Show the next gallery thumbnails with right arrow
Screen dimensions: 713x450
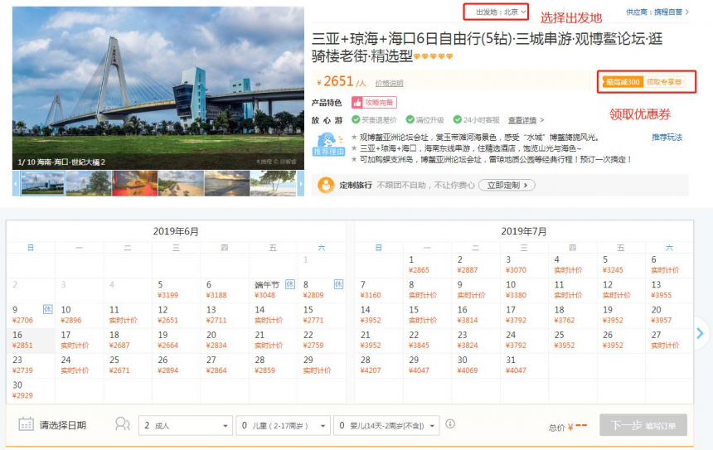[x=301, y=183]
